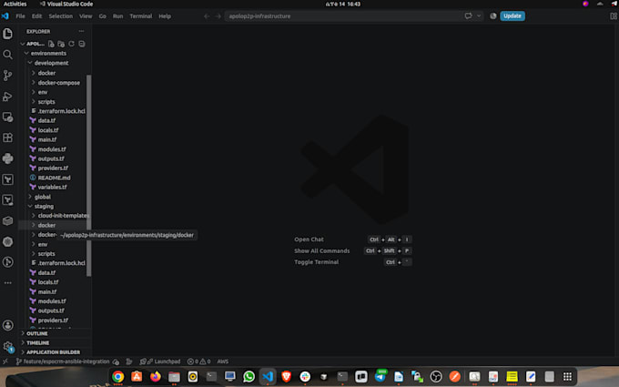Open the Search view
Screen dimensions: 619x387
7,55
